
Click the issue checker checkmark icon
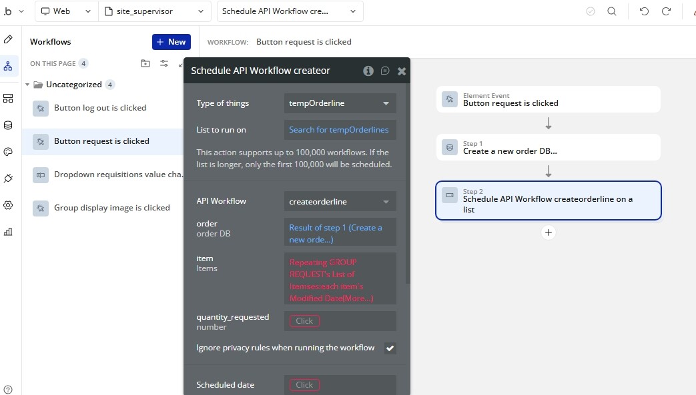click(x=591, y=11)
